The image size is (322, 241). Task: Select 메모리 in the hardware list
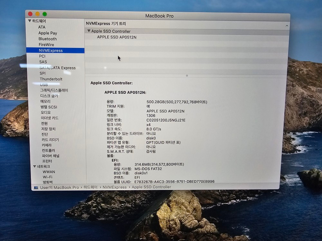point(45,102)
